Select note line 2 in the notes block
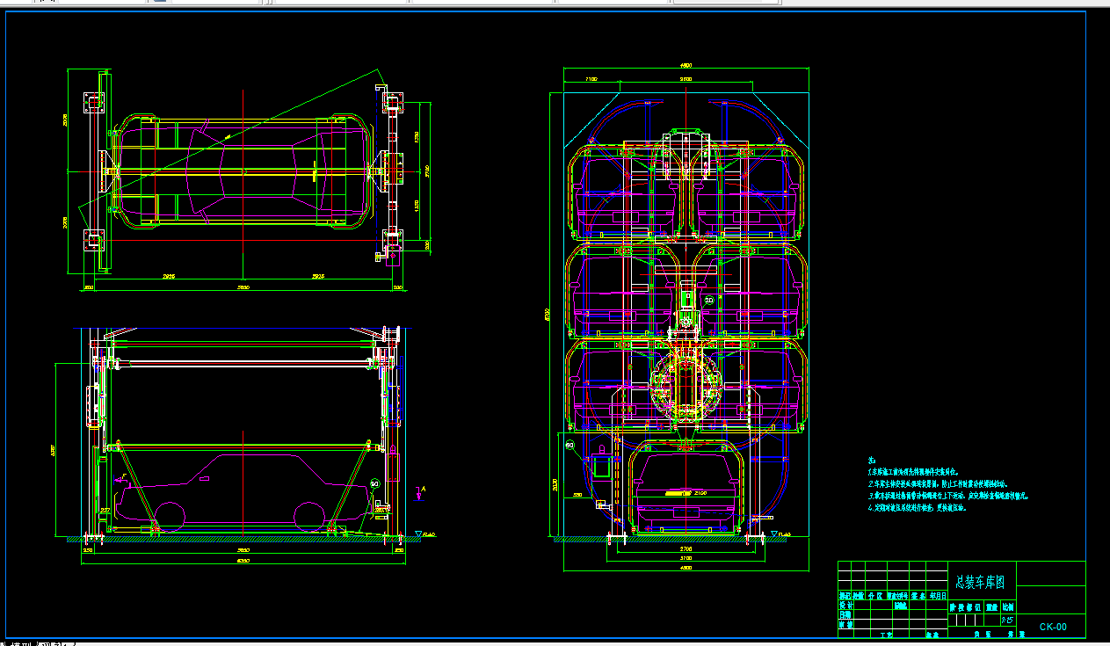Screen dimensions: 1110x646 tap(939, 483)
